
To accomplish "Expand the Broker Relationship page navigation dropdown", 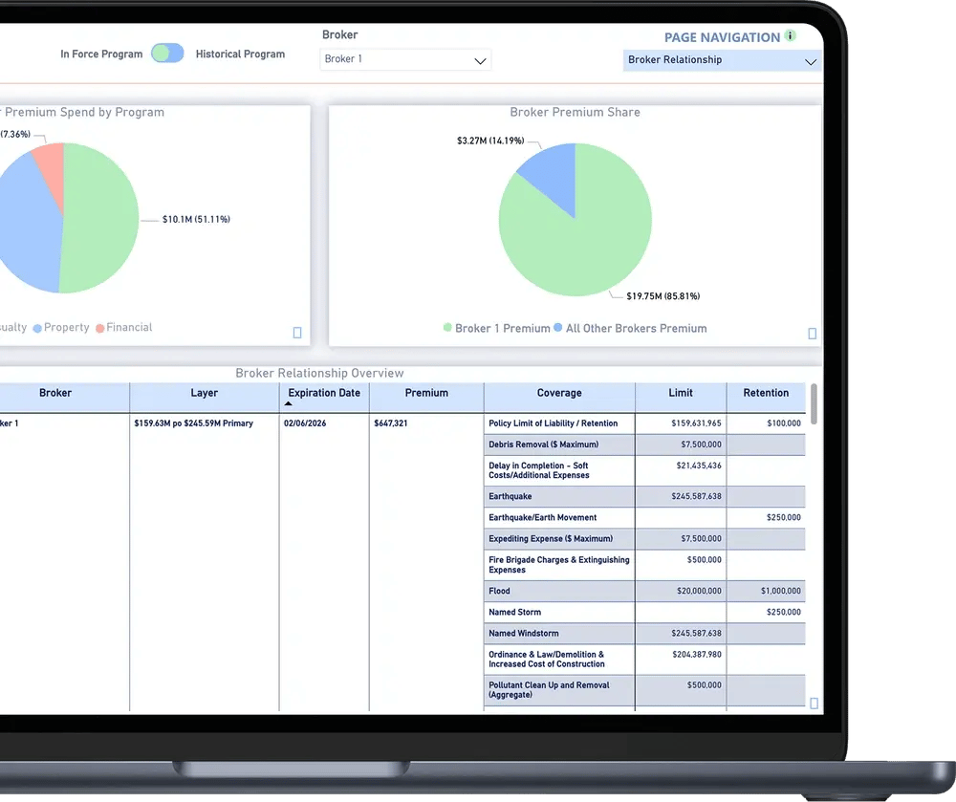I will (x=721, y=60).
